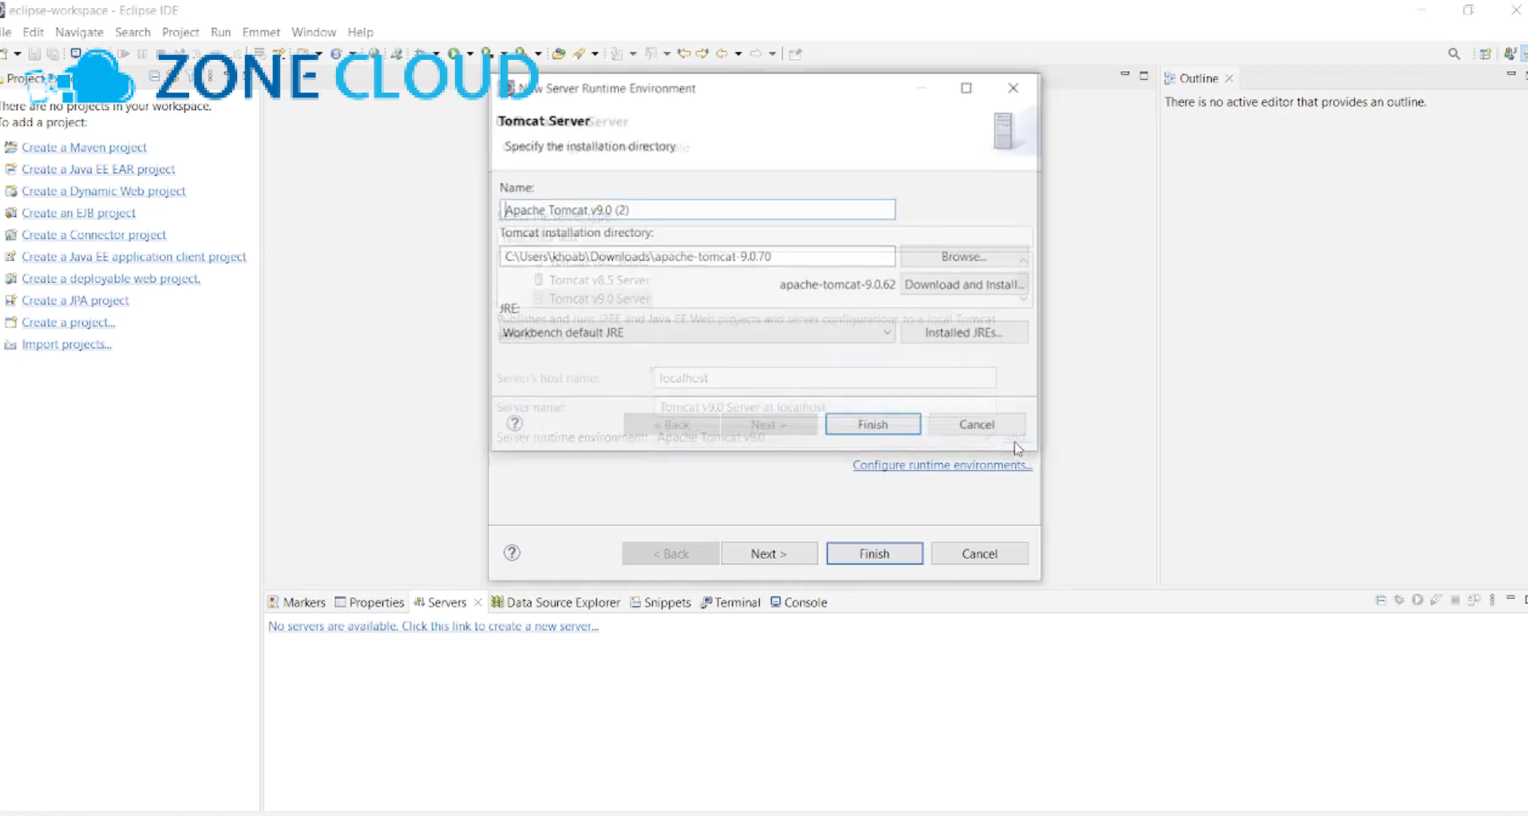Viewport: 1528px width, 816px height.
Task: Click the Installed JREs... button
Action: (964, 332)
